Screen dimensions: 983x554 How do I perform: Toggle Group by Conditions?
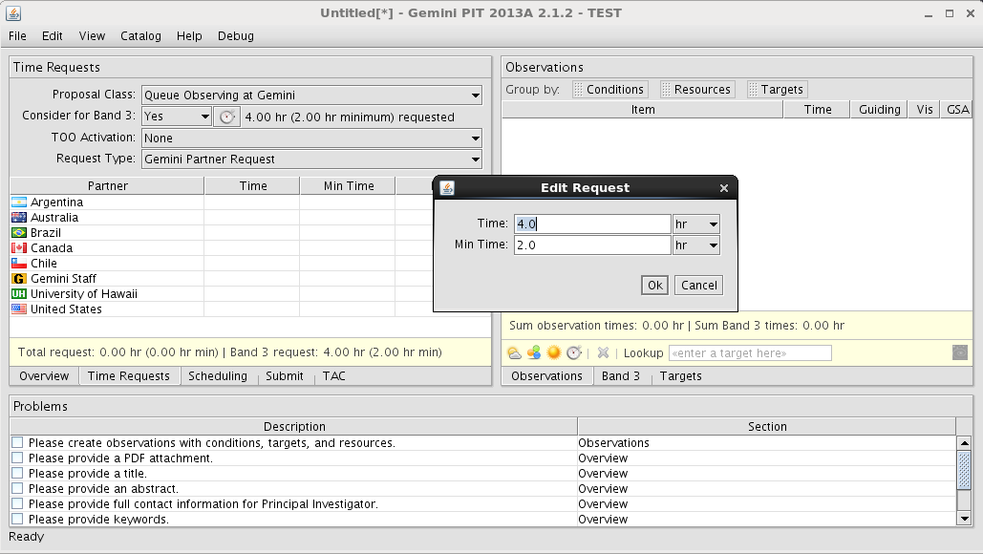609,89
